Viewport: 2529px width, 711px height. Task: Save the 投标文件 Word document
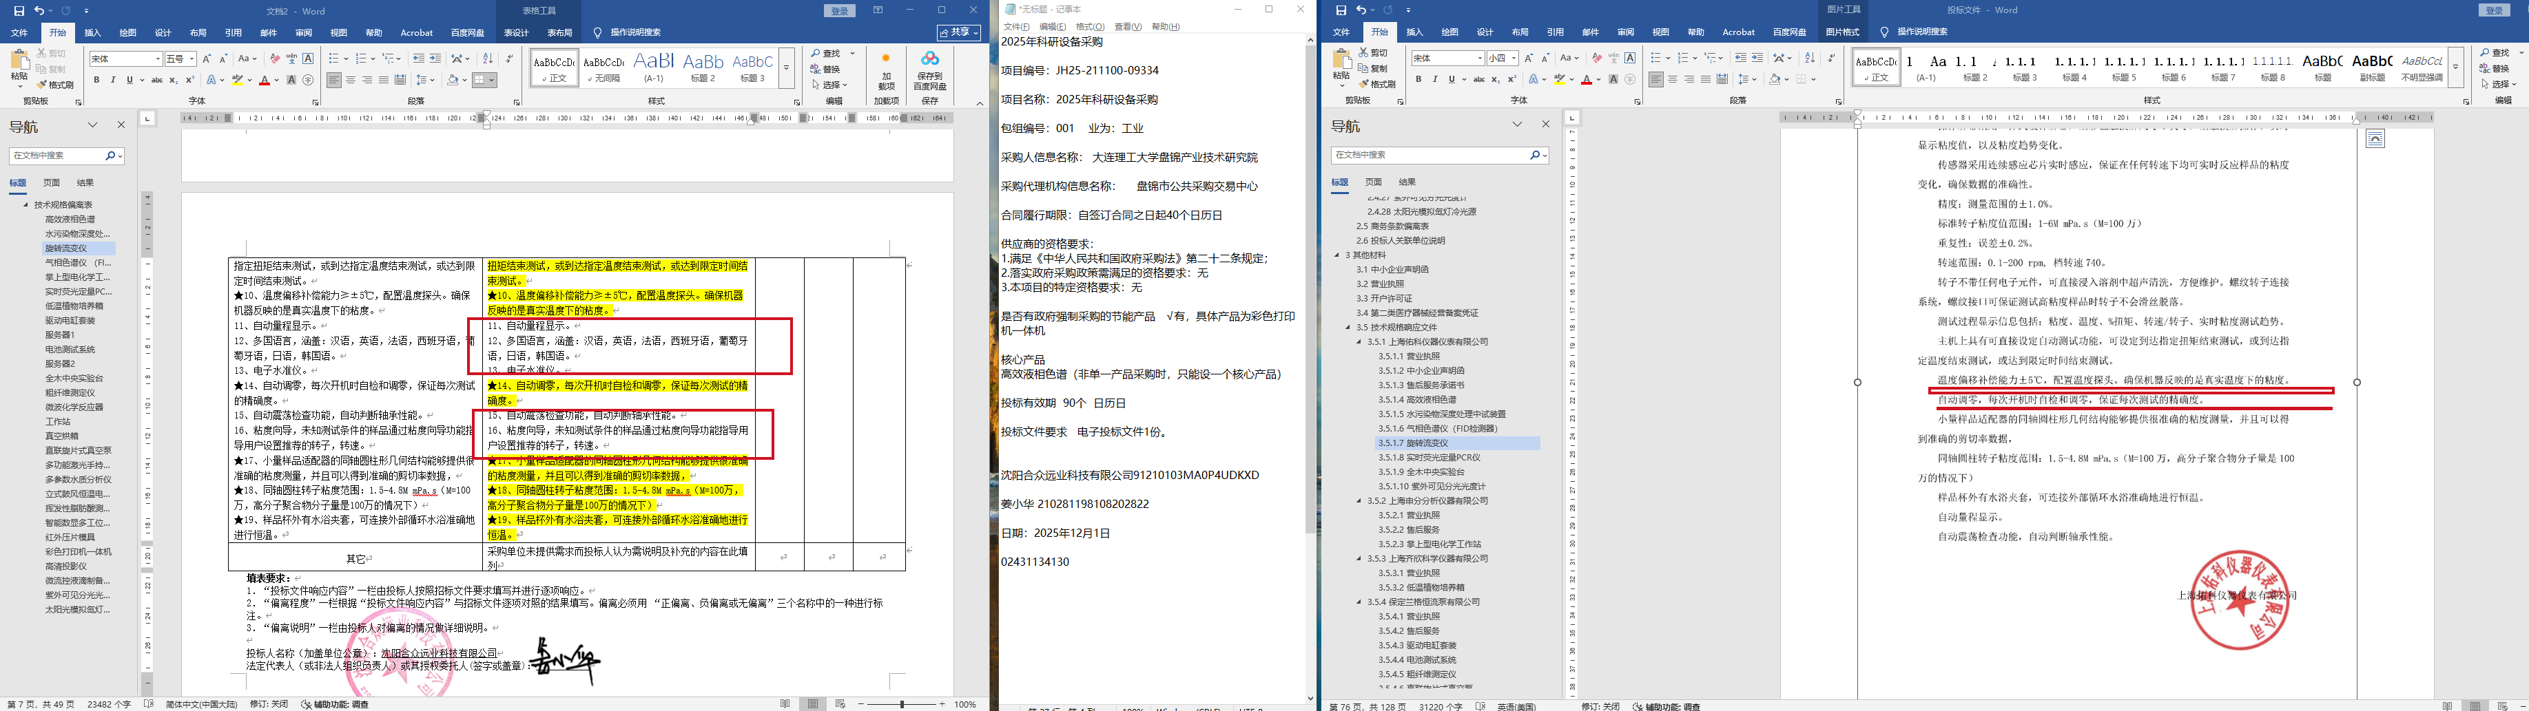coord(1341,11)
